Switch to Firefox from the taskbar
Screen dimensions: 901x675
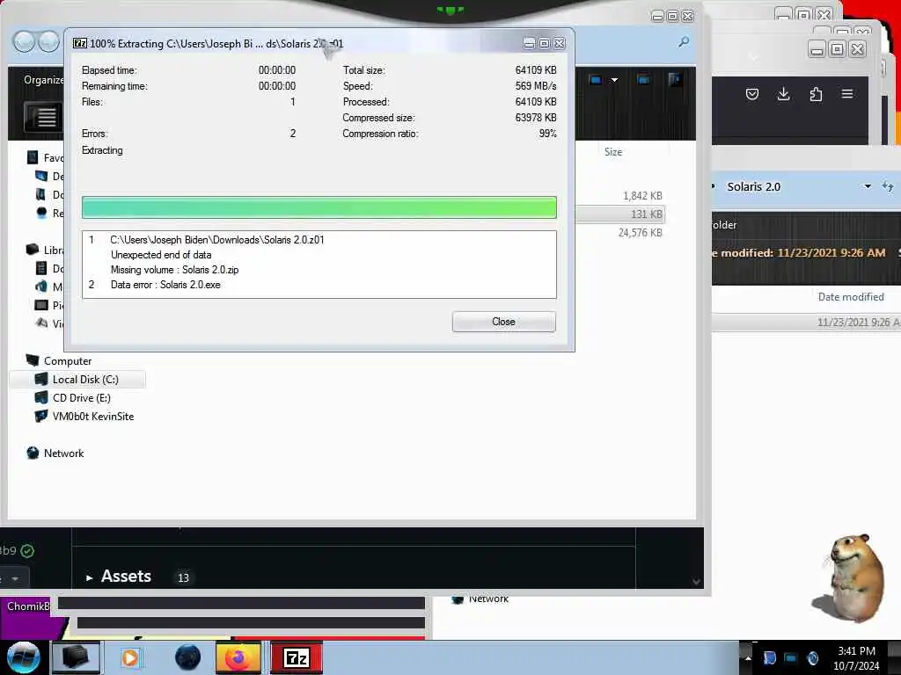coord(238,657)
